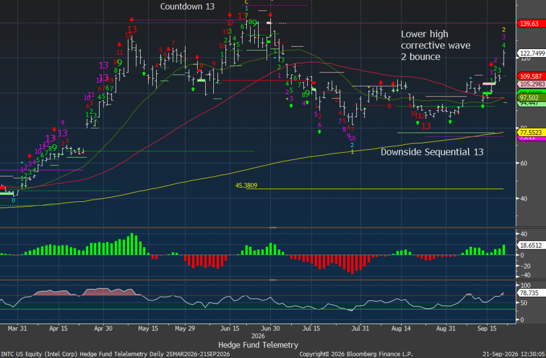Select the large red 13 near late August
The width and height of the screenshot is (546, 358).
click(x=426, y=126)
